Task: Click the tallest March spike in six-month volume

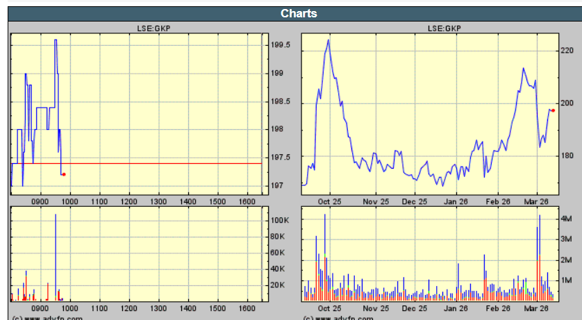Action: coord(540,258)
